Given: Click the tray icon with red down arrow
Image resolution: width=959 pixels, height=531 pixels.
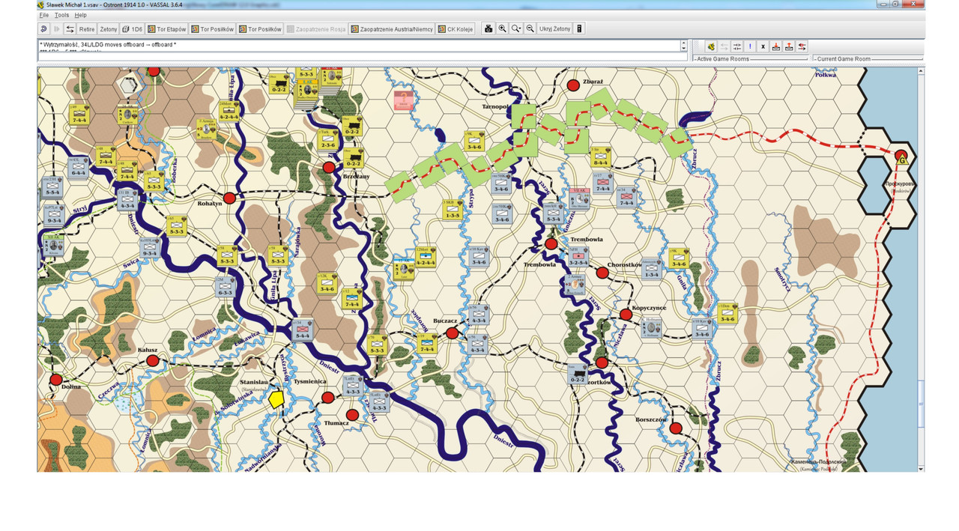Looking at the screenshot, I should pyautogui.click(x=776, y=46).
